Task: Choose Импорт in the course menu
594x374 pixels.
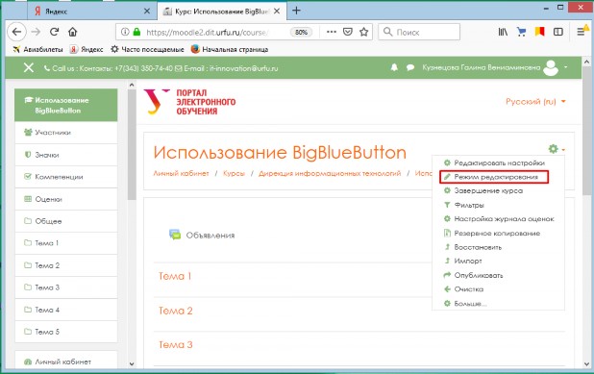Action: [468, 262]
